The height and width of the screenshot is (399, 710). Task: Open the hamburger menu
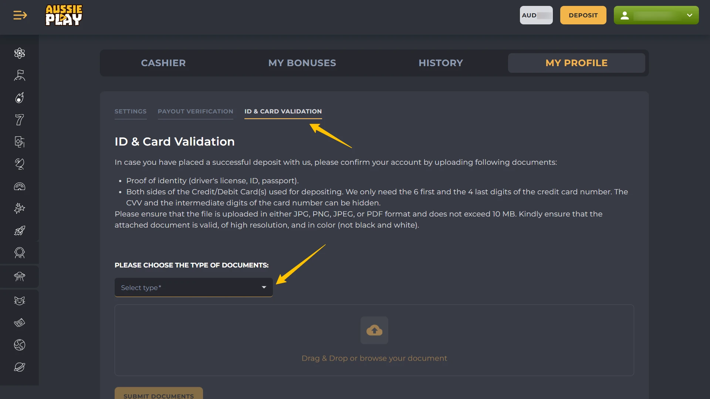pos(20,15)
